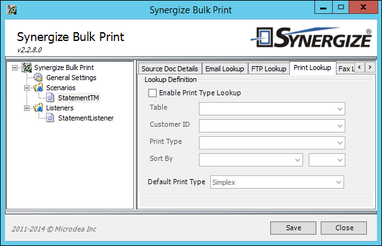Viewport: 382px width, 246px height.
Task: Collapse the Scenarios tree node
Action: pos(27,88)
